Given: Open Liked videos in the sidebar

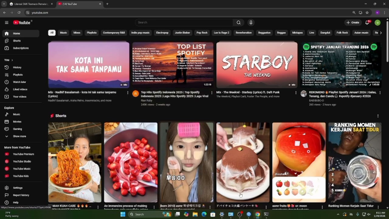Looking at the screenshot, I should tap(21, 89).
